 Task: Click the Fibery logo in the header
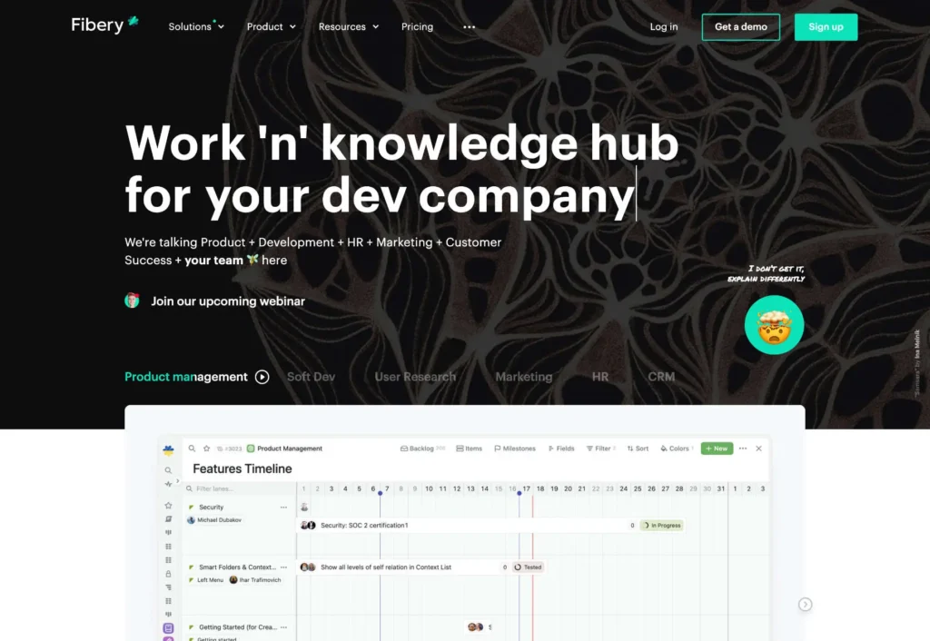pyautogui.click(x=104, y=25)
